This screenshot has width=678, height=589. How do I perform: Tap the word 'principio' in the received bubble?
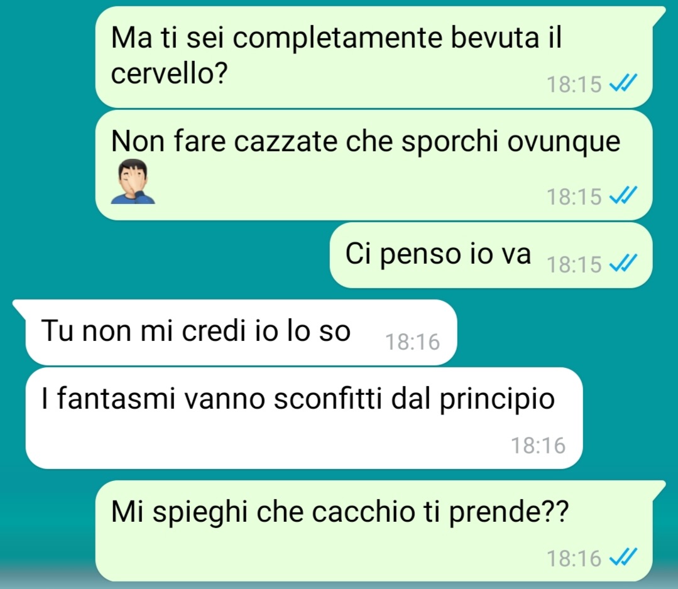(497, 400)
